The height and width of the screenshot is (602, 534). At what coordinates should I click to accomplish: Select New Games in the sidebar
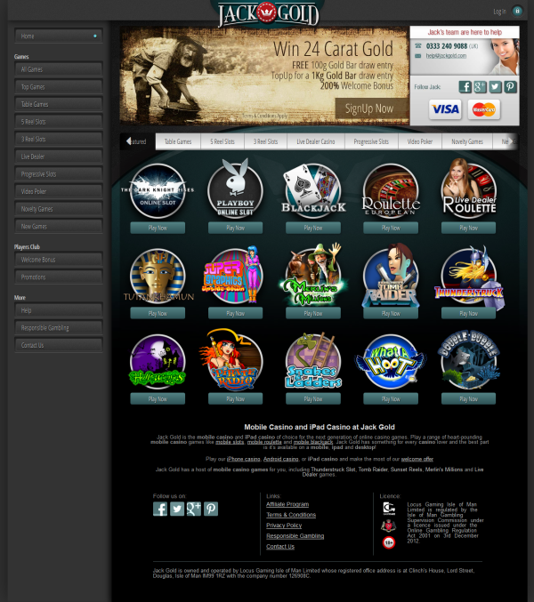59,227
